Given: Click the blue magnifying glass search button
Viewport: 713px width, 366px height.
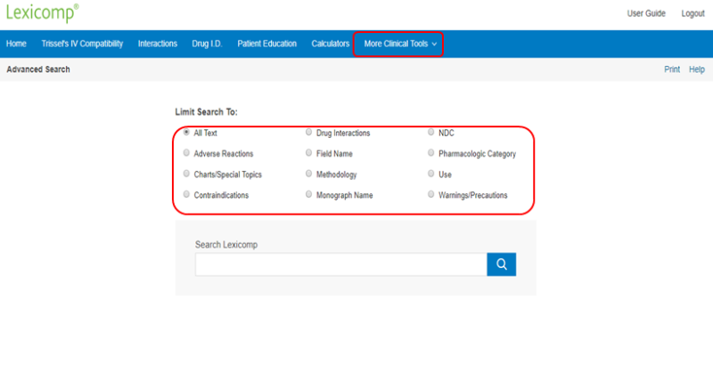Looking at the screenshot, I should [x=501, y=264].
